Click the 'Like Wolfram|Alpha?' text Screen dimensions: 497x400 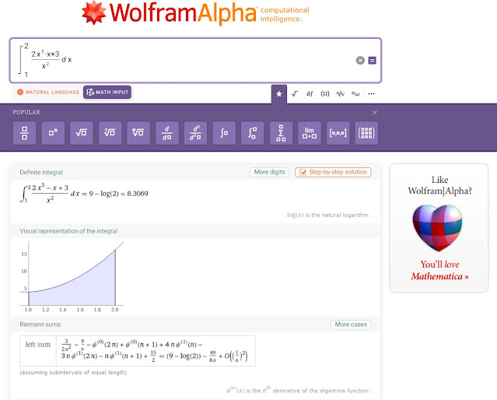(439, 185)
